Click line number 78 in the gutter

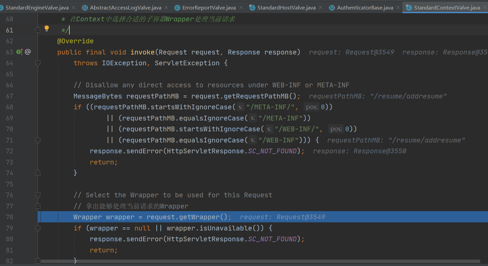(x=9, y=217)
